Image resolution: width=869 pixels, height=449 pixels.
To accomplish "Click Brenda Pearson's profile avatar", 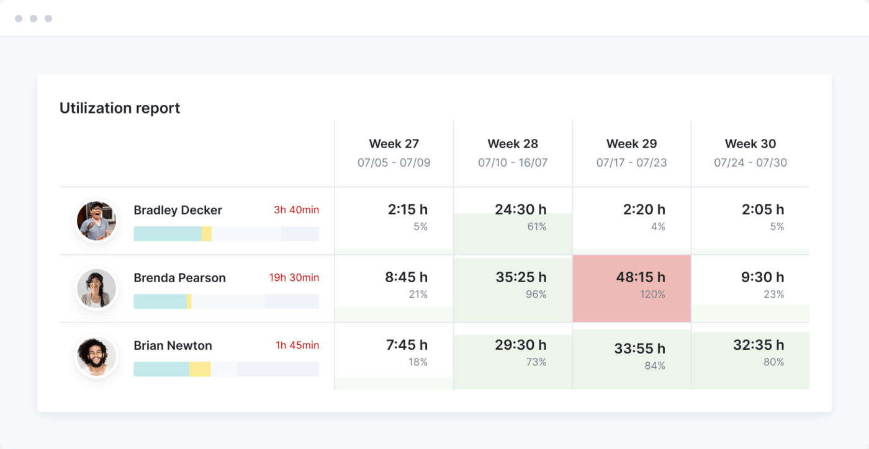I will pyautogui.click(x=96, y=288).
